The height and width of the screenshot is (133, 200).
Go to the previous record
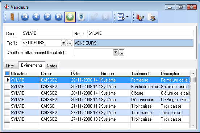36,17
